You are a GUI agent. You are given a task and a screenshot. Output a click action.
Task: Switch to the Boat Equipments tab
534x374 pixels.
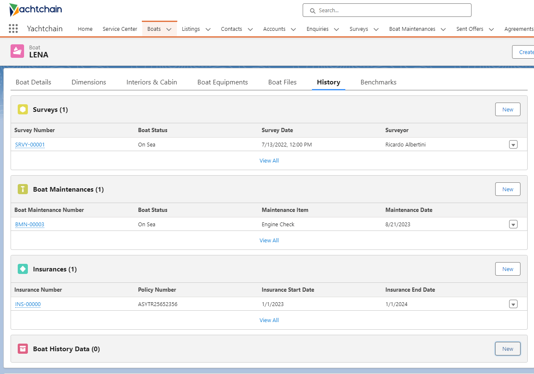click(x=222, y=82)
